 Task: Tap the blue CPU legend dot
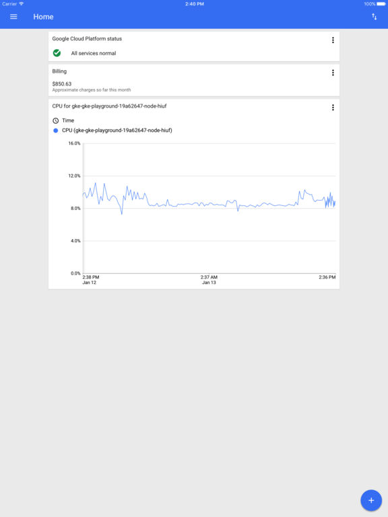56,131
